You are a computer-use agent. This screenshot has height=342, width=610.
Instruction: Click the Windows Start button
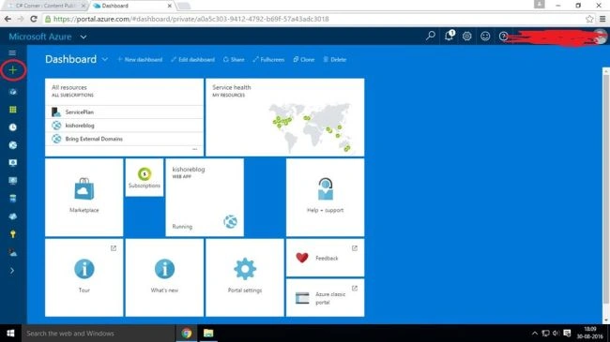pos(10,333)
